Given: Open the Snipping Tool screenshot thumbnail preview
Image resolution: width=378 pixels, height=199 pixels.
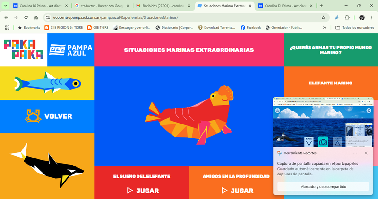Looking at the screenshot, I should pos(323,122).
